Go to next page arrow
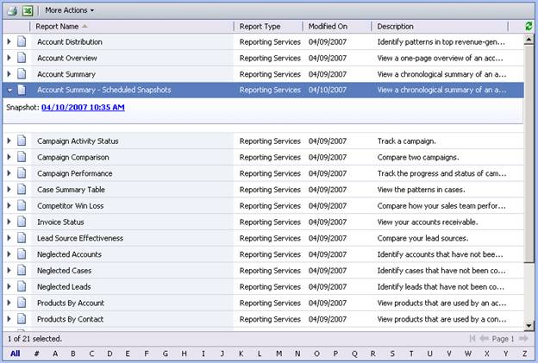 [522, 339]
